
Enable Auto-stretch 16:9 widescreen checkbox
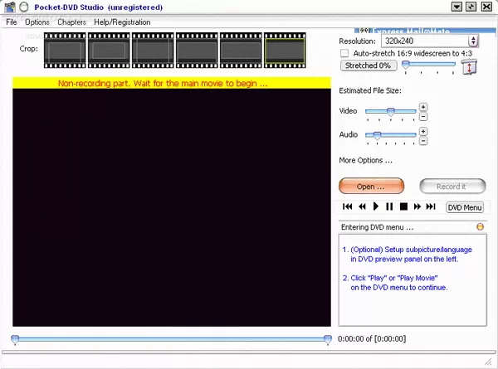pyautogui.click(x=345, y=53)
